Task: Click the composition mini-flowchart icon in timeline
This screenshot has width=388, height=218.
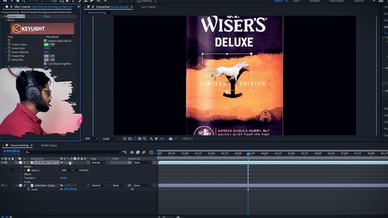Action: tap(124, 152)
